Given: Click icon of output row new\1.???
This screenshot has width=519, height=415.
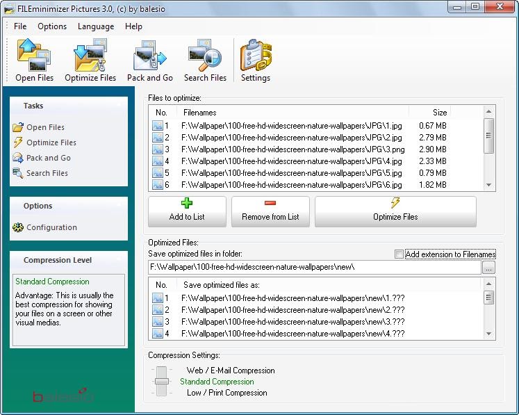Looking at the screenshot, I should tap(158, 298).
